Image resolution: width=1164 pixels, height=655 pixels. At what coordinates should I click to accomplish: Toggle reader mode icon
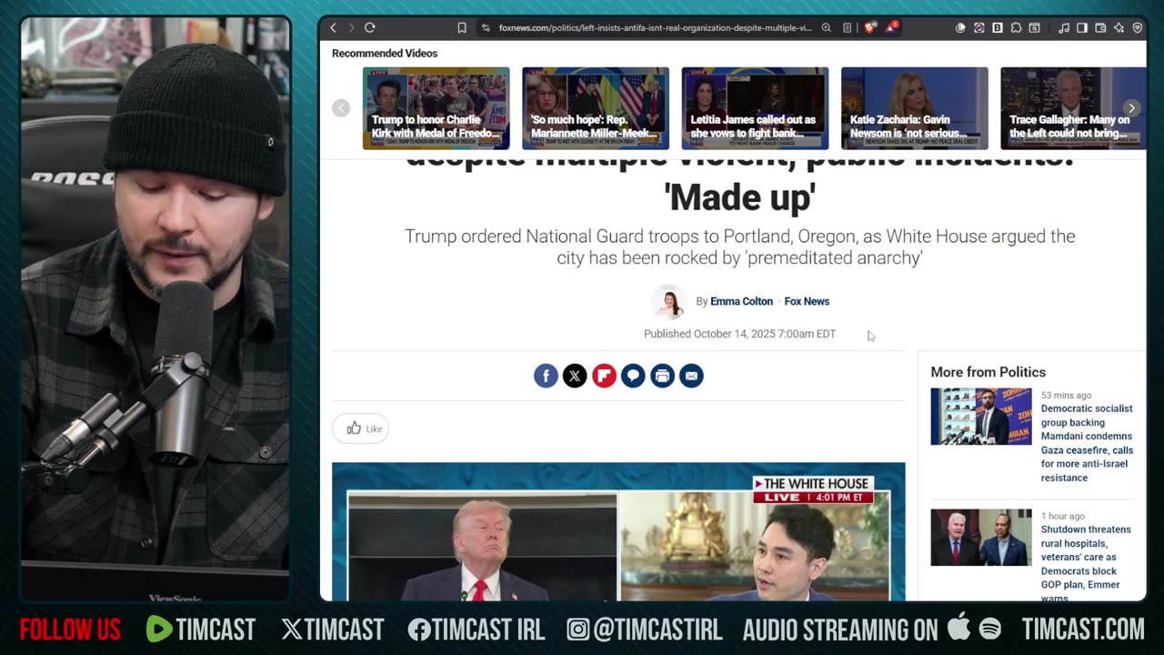[848, 28]
